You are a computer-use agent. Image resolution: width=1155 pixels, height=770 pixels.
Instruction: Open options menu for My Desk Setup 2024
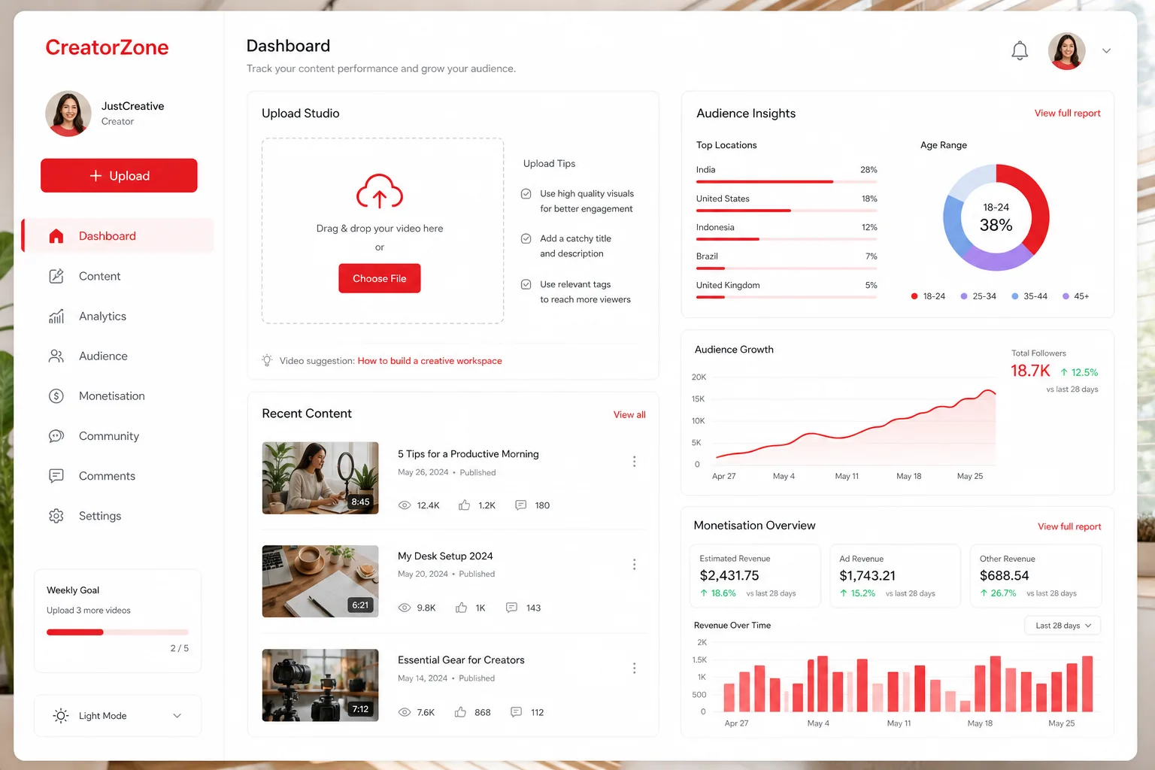[x=635, y=565]
